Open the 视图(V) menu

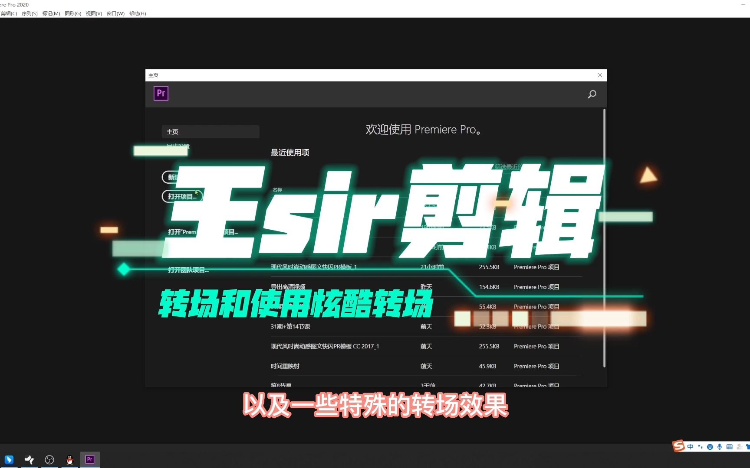(x=94, y=13)
